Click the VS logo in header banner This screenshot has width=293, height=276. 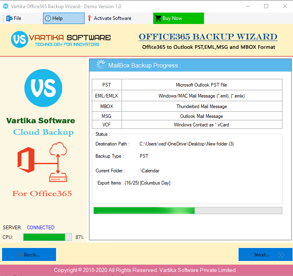(20, 39)
